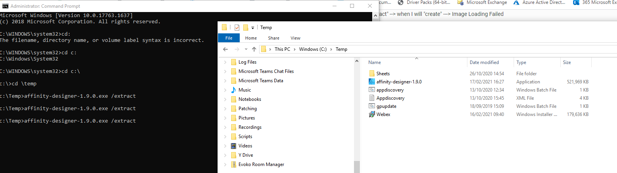Click the Forward navigation arrow

coord(237,49)
